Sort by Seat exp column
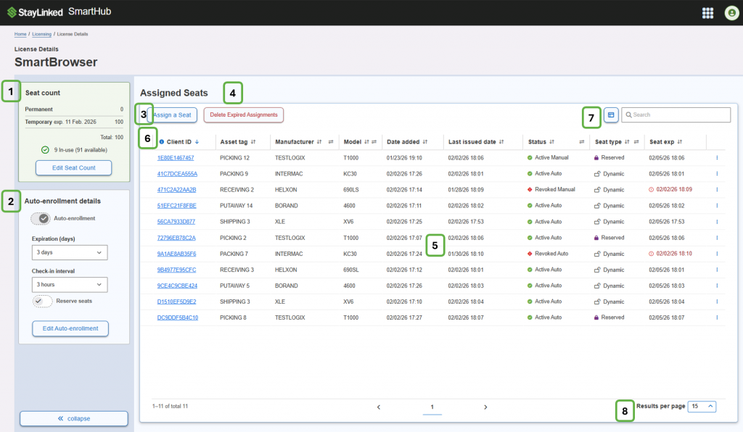743x432 pixels. pos(680,142)
